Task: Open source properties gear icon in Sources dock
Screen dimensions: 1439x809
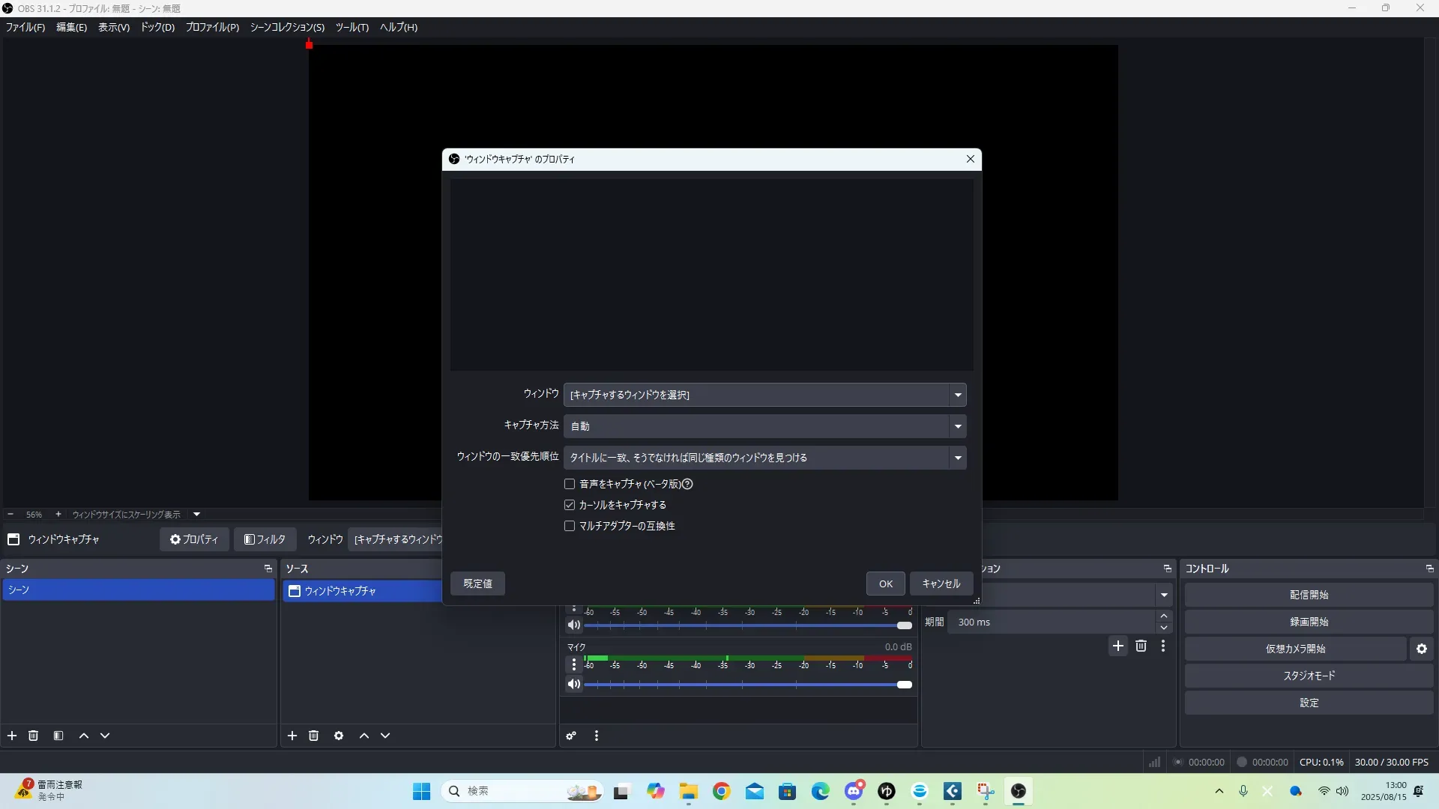Action: [339, 736]
